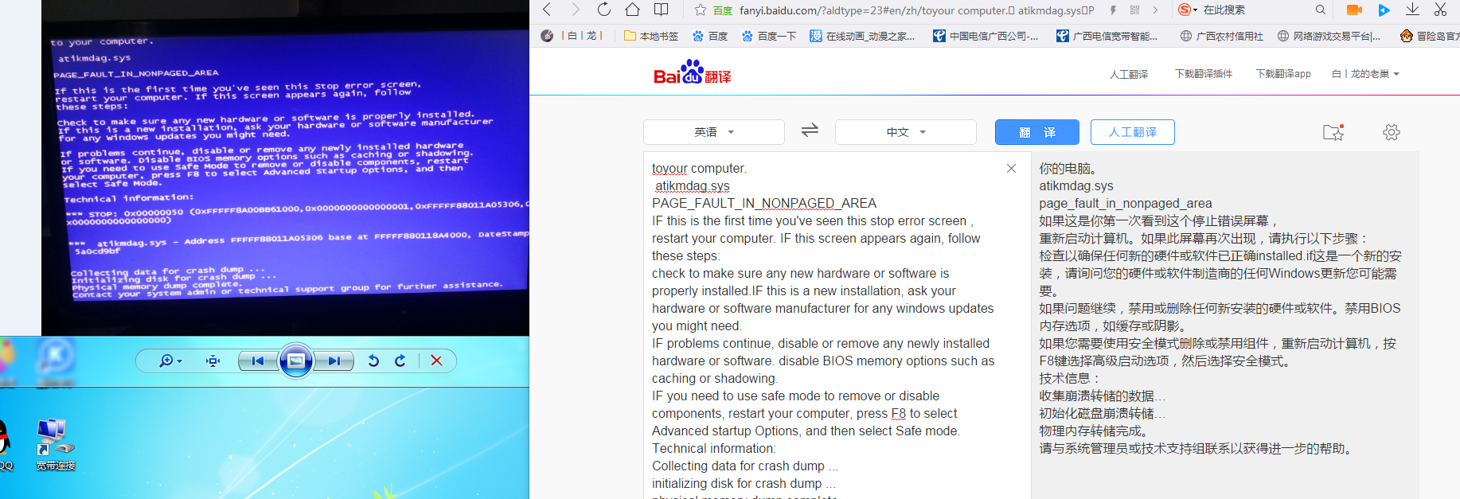
Task: Open the 百度一下 bookmark
Action: [769, 36]
